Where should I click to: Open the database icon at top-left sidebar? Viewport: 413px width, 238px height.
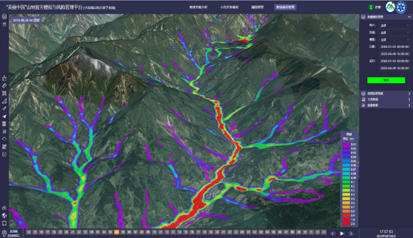(4, 17)
